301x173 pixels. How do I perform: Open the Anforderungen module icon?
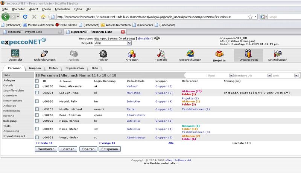pos(44,54)
